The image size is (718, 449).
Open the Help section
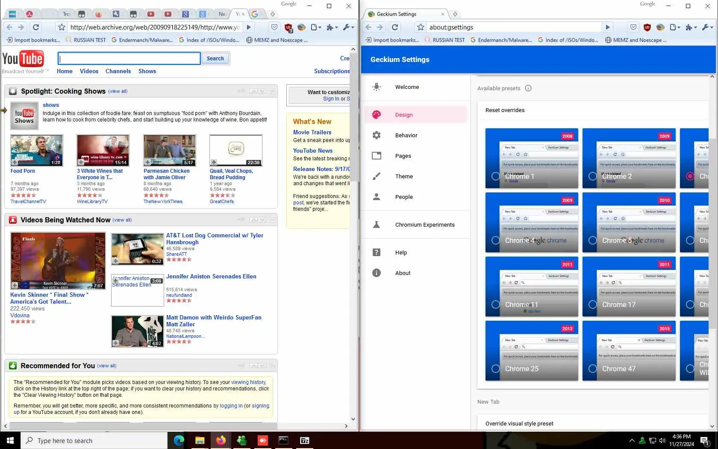point(416,252)
